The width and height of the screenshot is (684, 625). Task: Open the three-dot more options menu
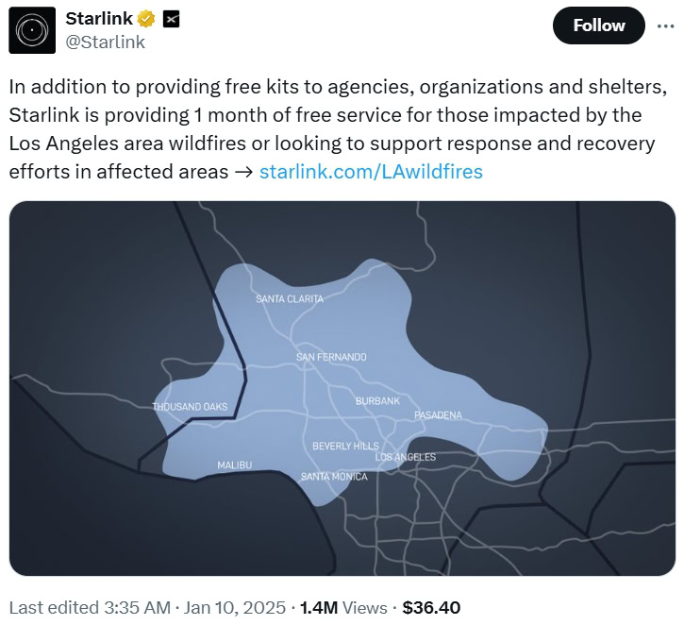click(665, 25)
